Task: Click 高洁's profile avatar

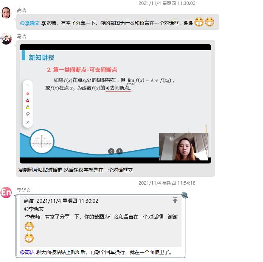Action: (x=6, y=12)
